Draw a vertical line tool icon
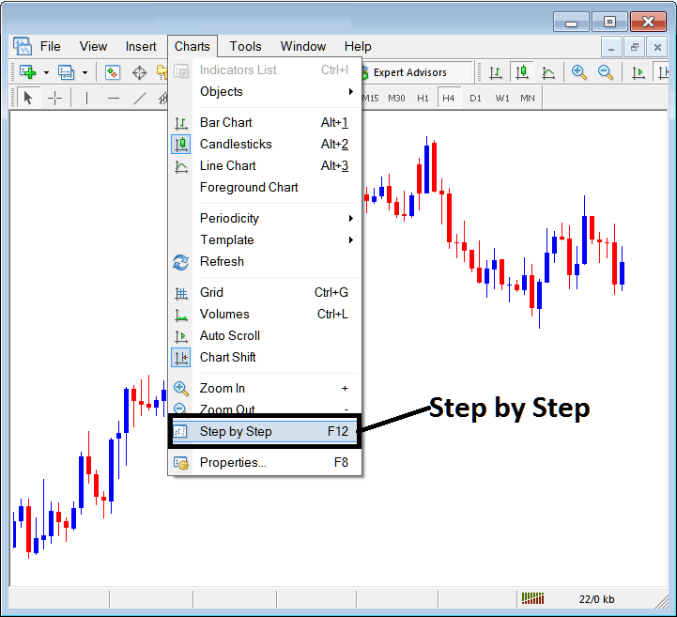Screen dimensions: 677x617 click(x=86, y=99)
